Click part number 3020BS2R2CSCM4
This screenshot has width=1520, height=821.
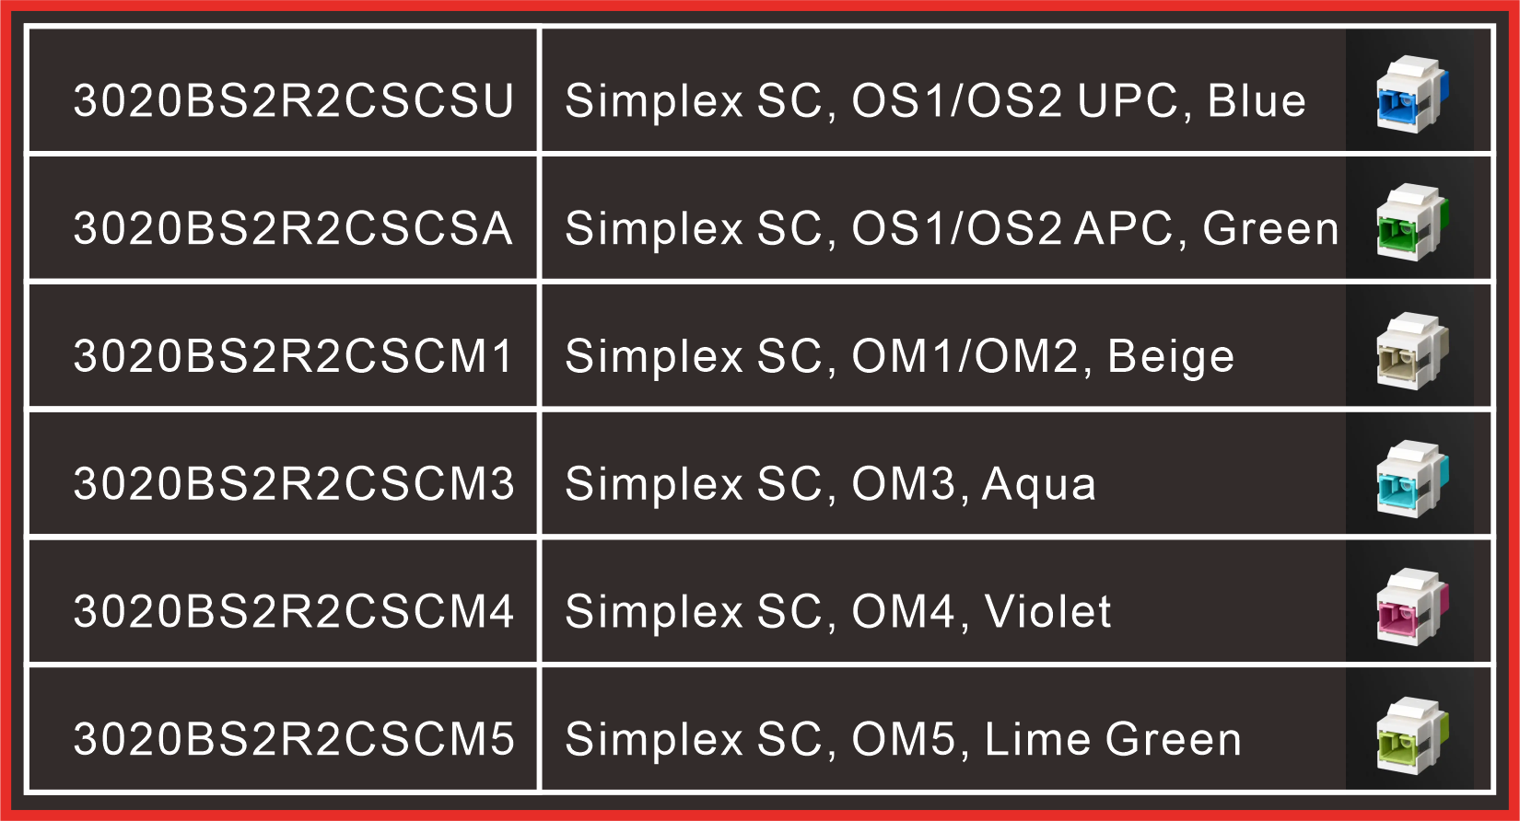click(x=293, y=612)
